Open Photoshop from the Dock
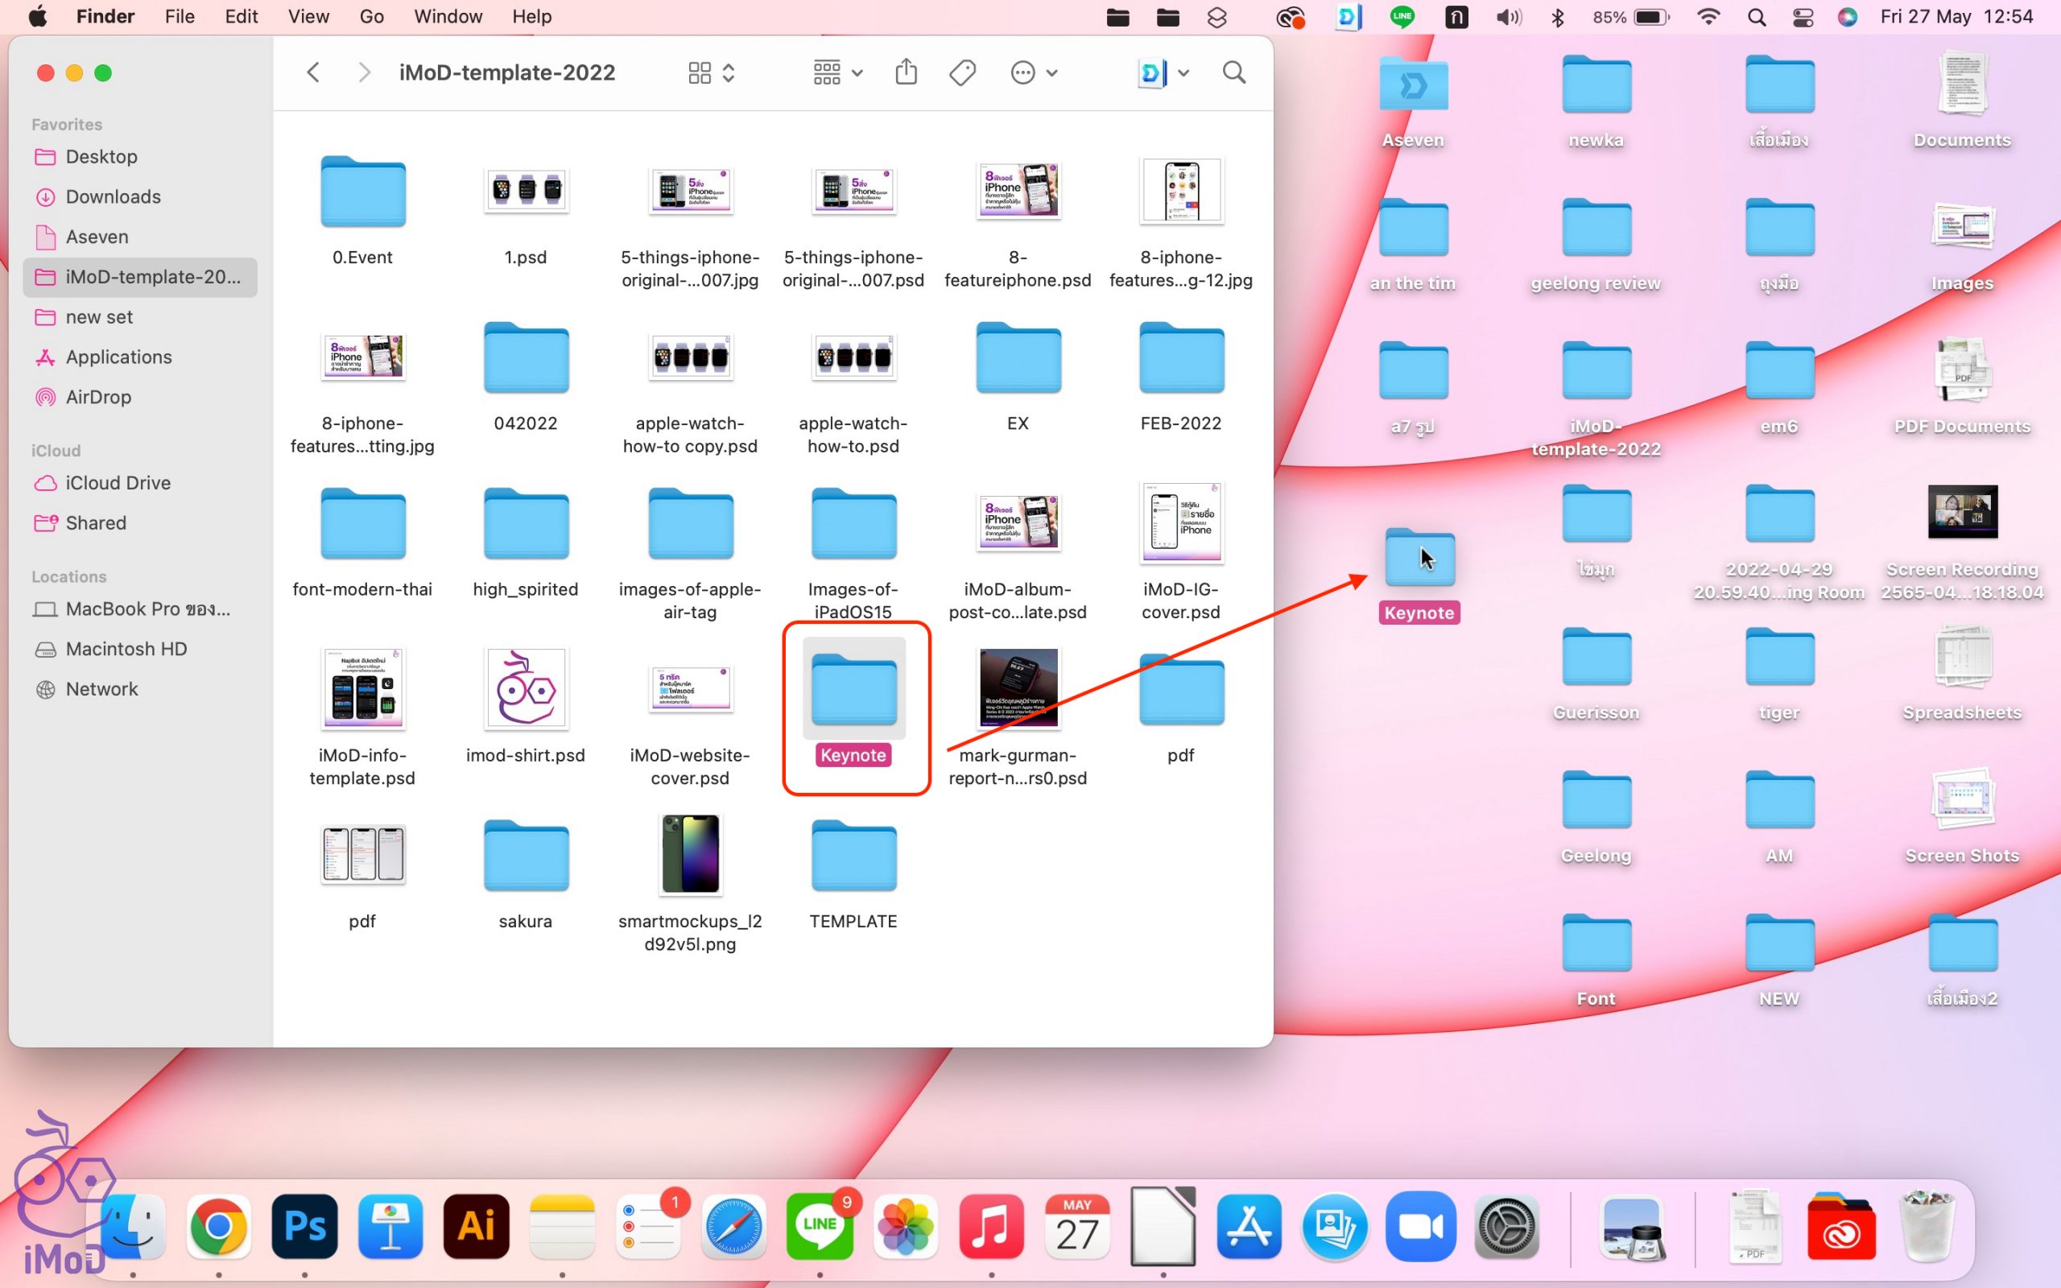This screenshot has height=1288, width=2061. coord(304,1228)
